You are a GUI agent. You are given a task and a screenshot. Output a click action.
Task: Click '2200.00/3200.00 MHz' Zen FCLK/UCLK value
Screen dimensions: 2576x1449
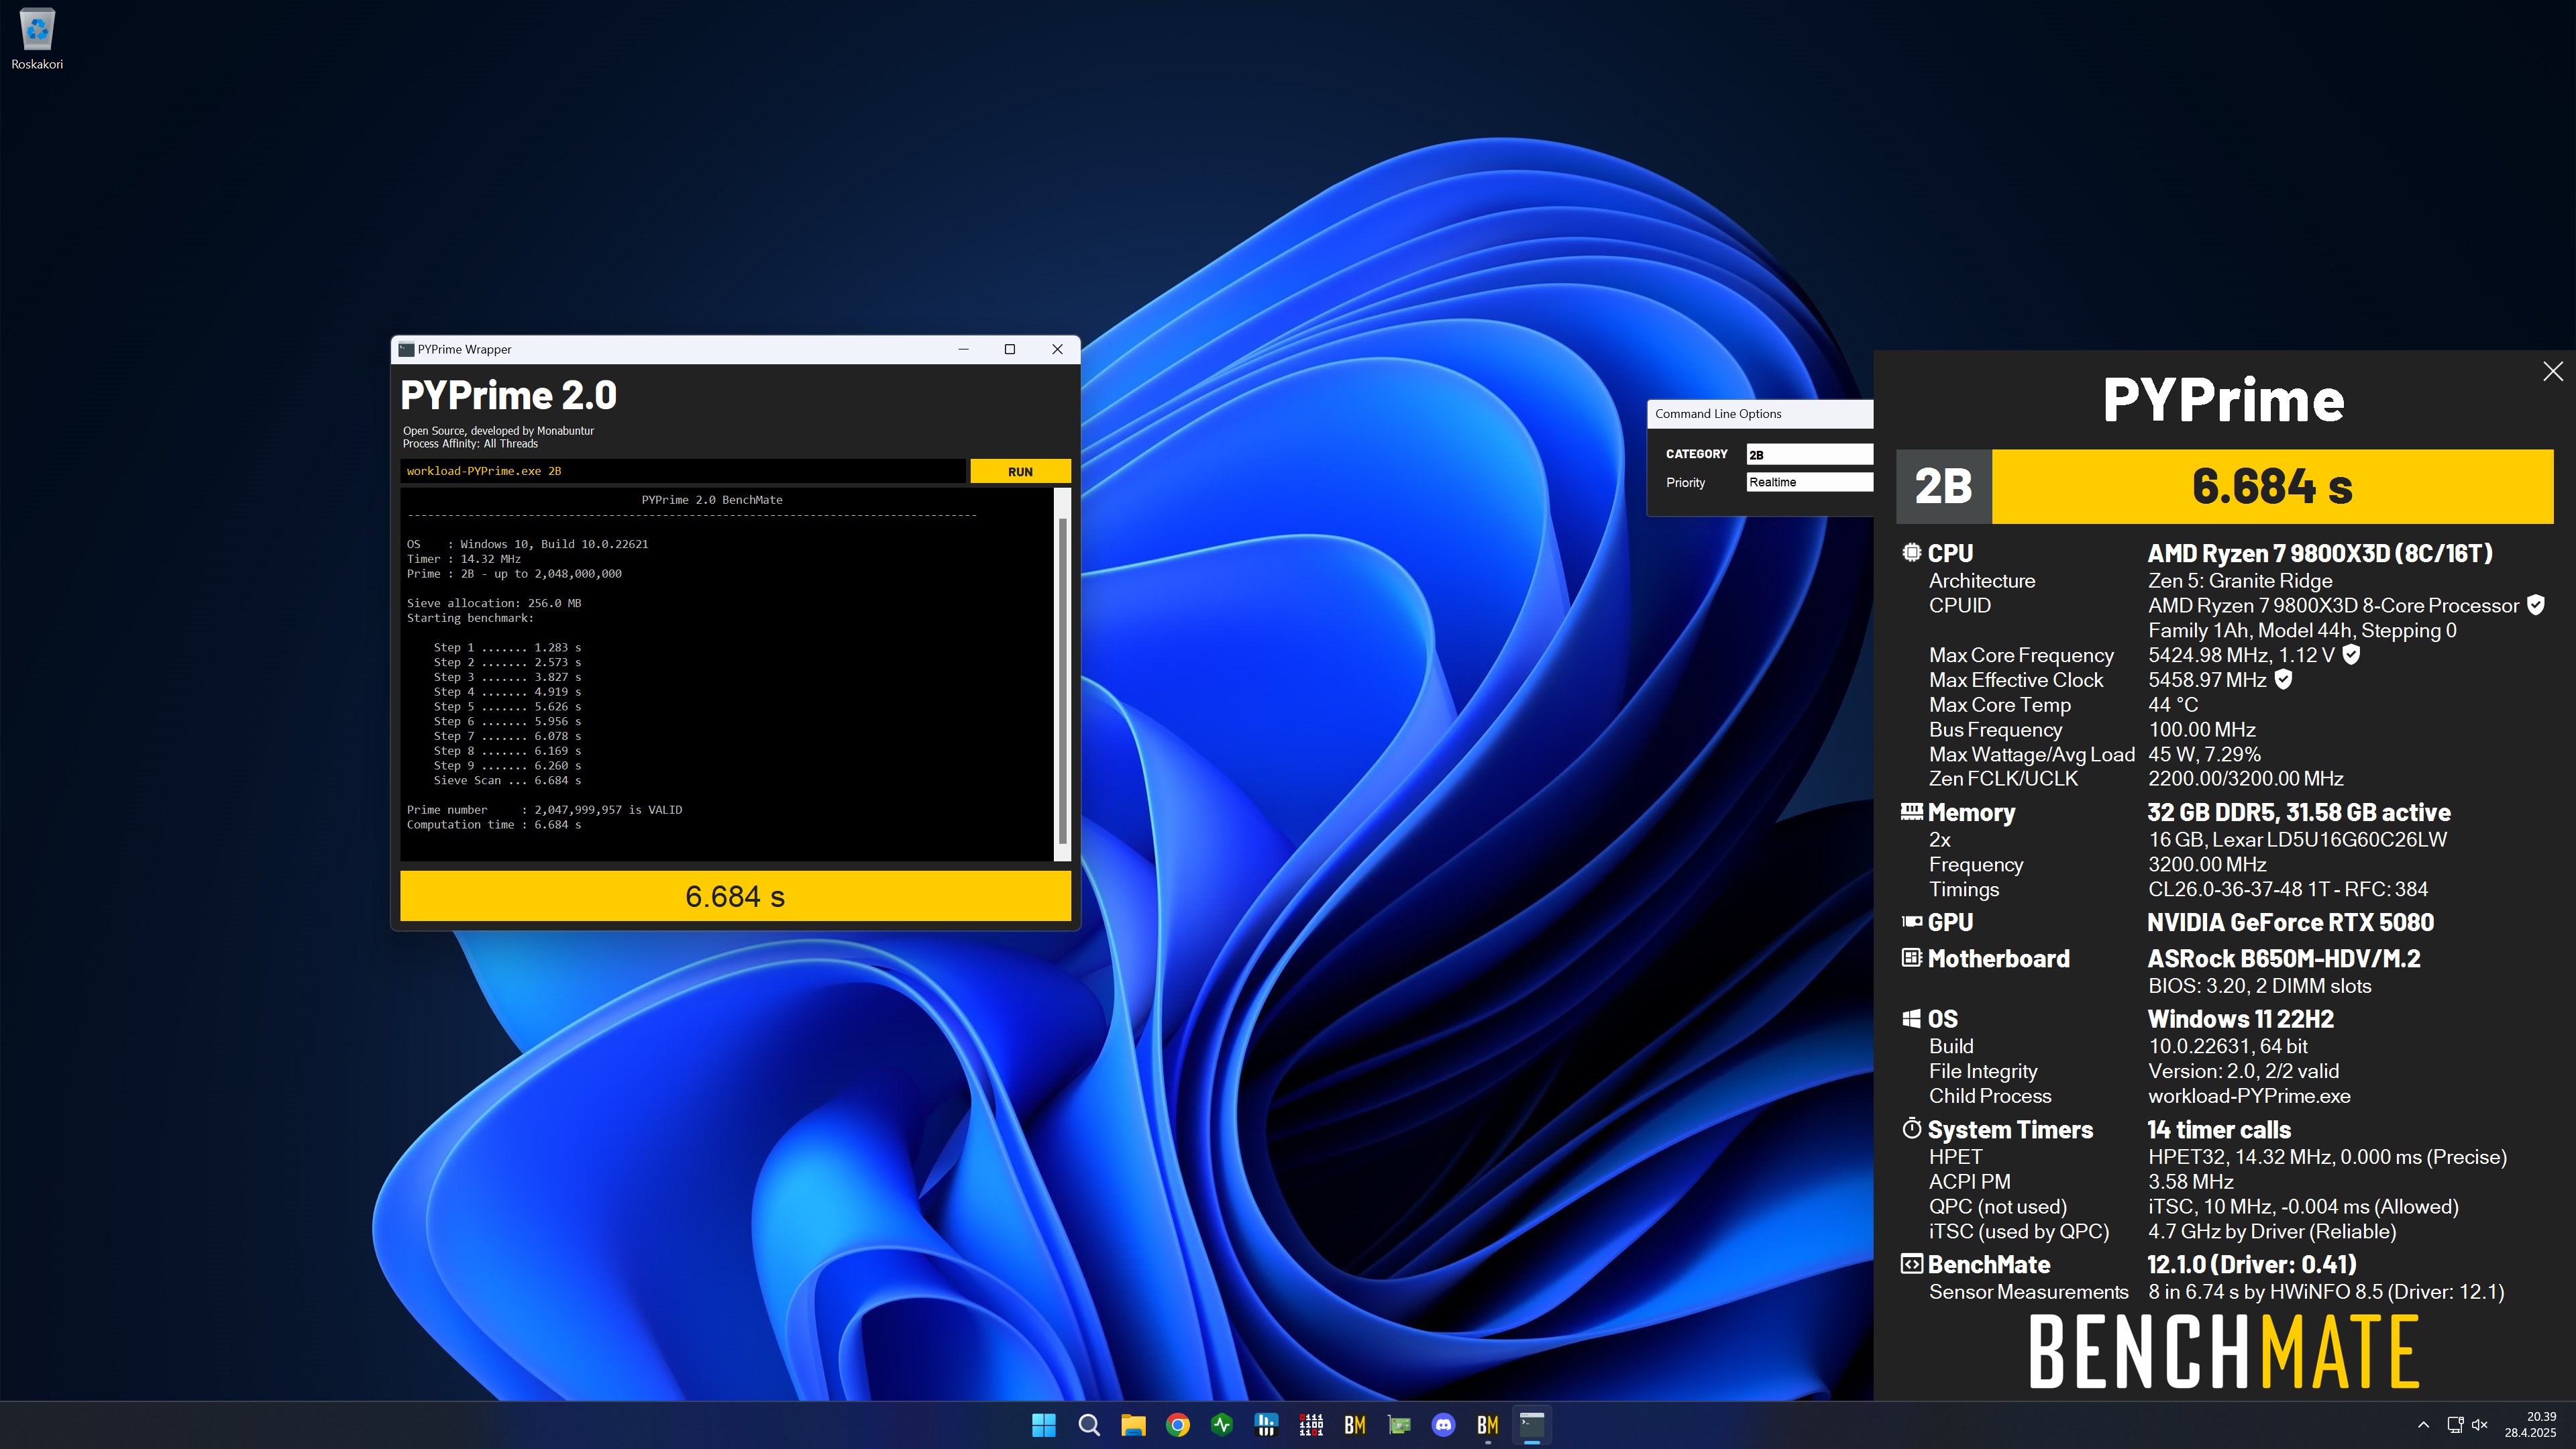point(2246,778)
